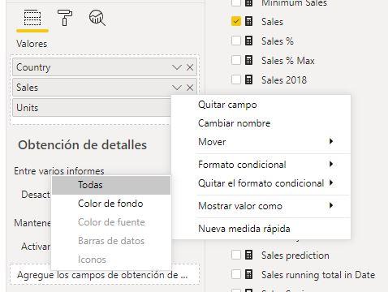Check the Sales 2018 checkbox
Image resolution: width=388 pixels, height=292 pixels.
(x=236, y=79)
